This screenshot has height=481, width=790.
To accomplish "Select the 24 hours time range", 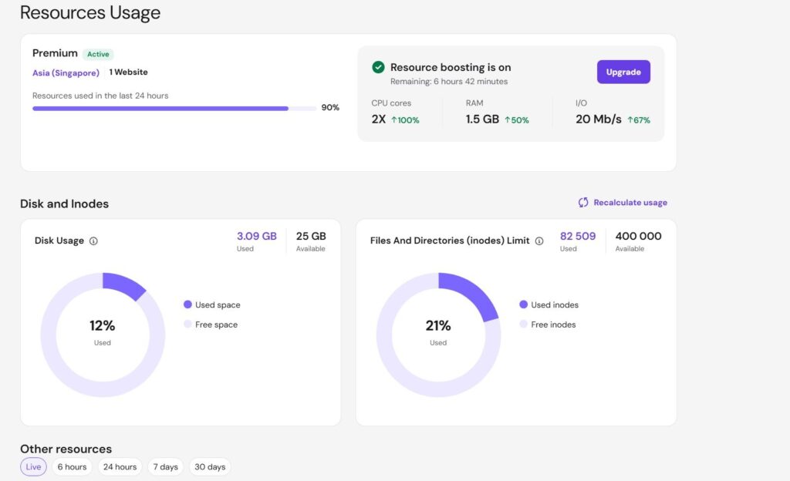I will 120,467.
